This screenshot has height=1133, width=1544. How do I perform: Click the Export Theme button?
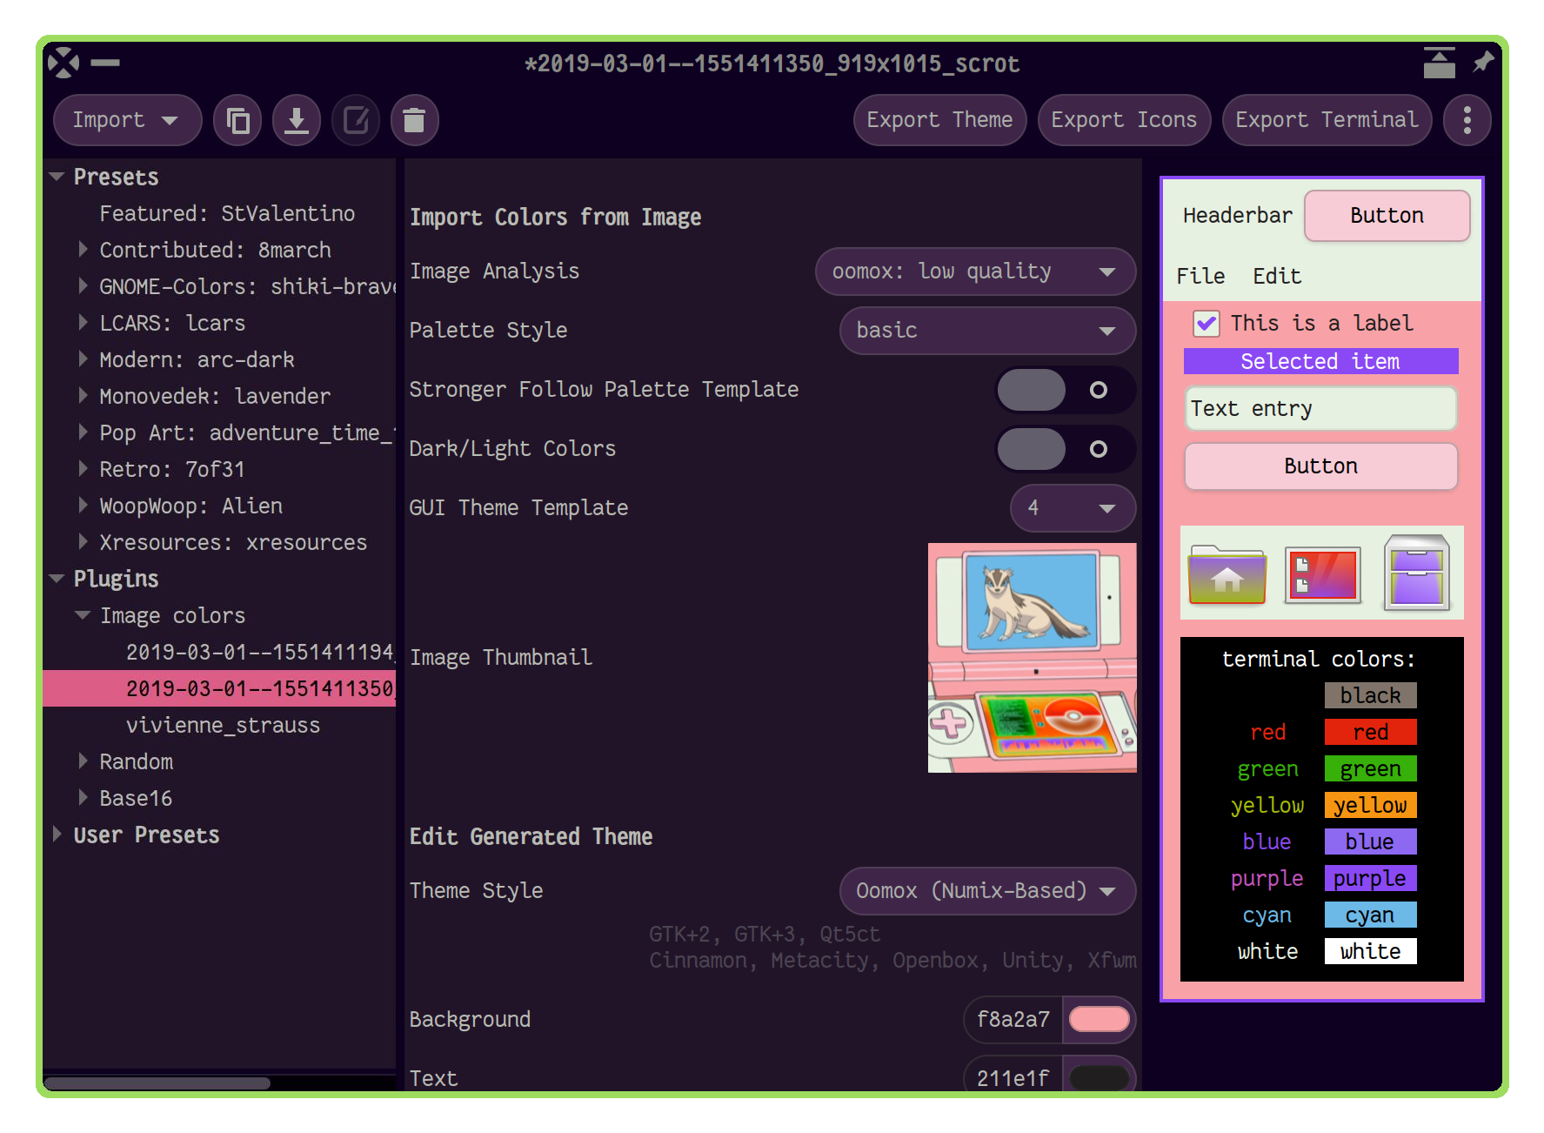coord(939,120)
